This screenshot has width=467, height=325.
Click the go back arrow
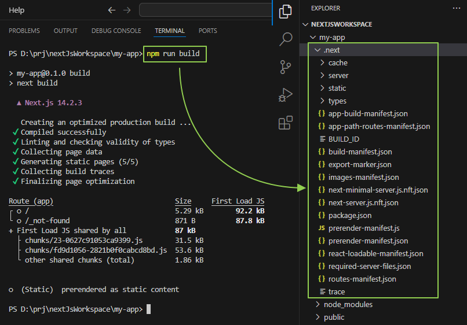tap(112, 10)
